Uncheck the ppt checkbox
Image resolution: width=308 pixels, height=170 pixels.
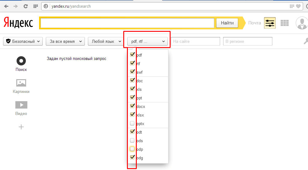(x=132, y=98)
